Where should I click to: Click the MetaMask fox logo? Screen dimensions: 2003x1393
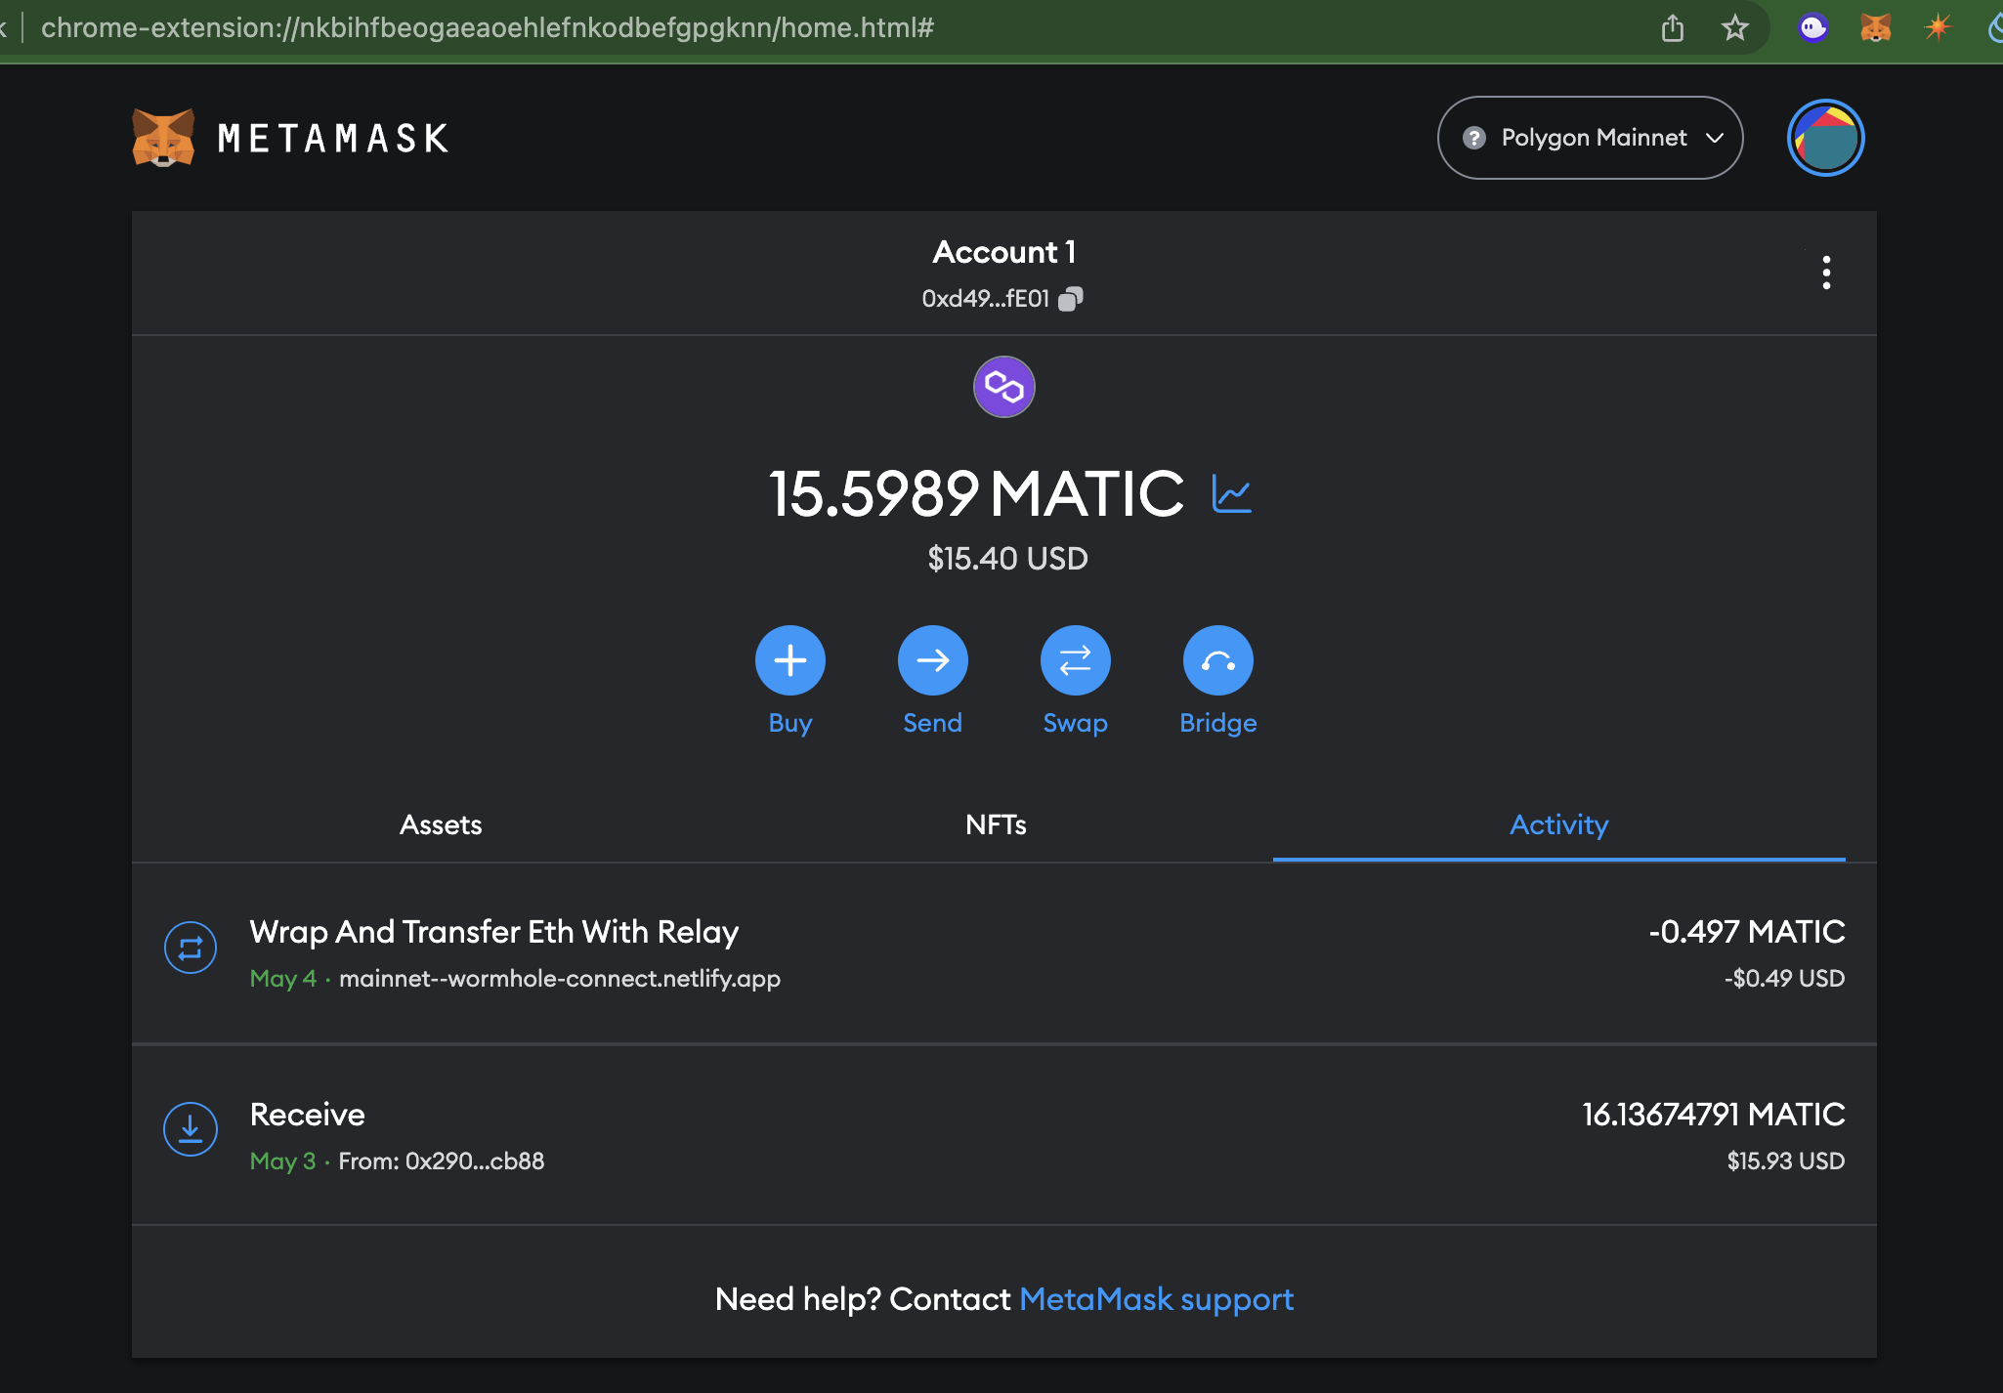(163, 138)
